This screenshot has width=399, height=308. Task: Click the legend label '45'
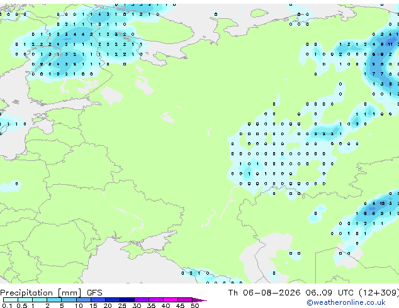pyautogui.click(x=180, y=305)
